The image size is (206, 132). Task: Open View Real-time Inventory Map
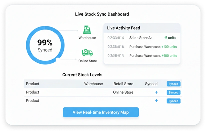point(101,112)
